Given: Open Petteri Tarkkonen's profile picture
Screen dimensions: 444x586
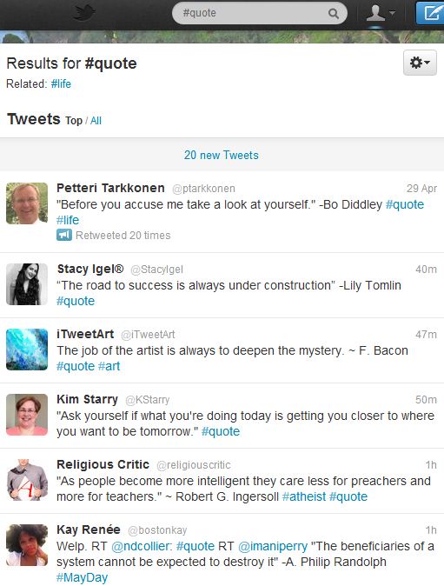Looking at the screenshot, I should click(27, 203).
